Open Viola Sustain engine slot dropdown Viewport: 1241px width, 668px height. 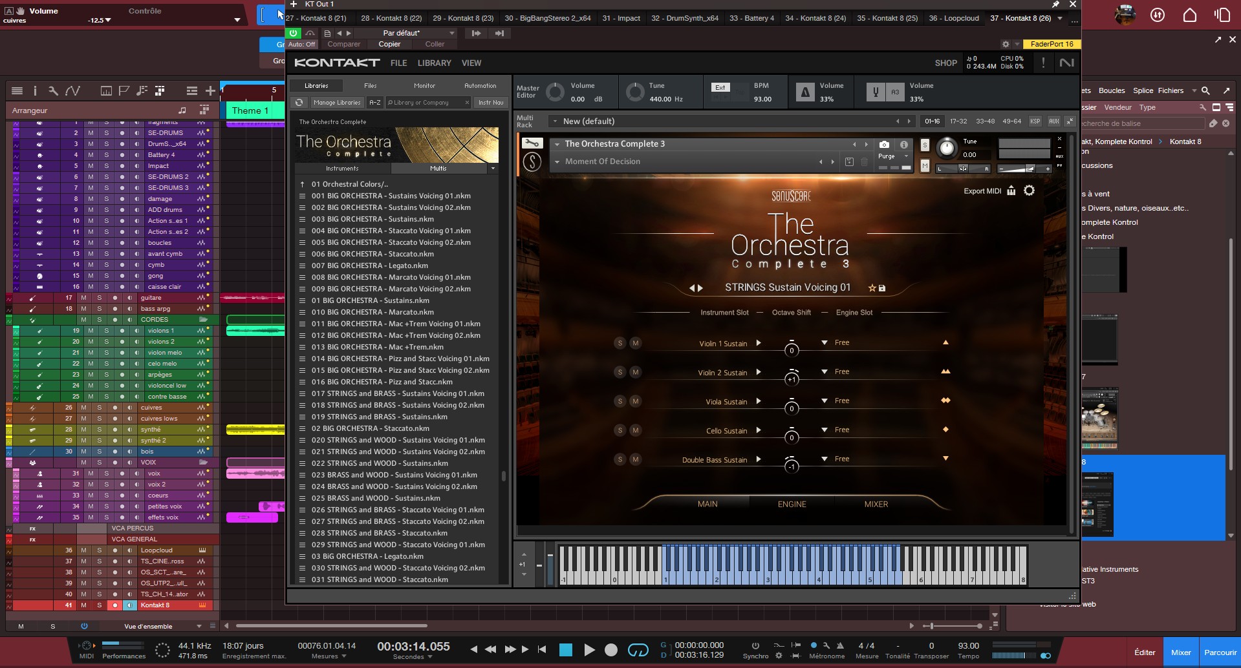click(825, 401)
